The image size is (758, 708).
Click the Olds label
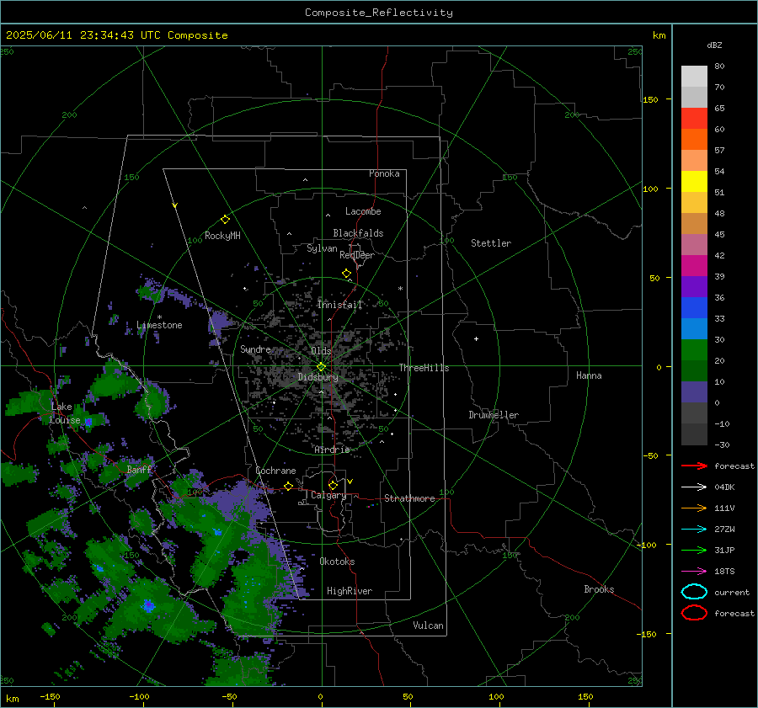(x=321, y=351)
